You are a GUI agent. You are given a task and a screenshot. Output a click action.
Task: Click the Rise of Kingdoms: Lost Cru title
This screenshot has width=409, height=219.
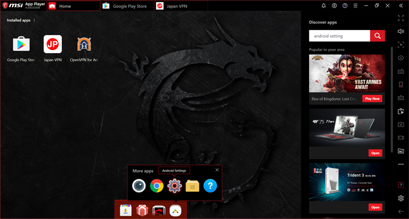[334, 99]
